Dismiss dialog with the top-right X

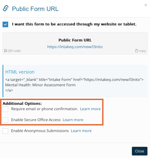[x=146, y=5]
